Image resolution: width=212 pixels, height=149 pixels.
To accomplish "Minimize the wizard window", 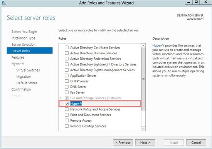I will coord(189,2).
